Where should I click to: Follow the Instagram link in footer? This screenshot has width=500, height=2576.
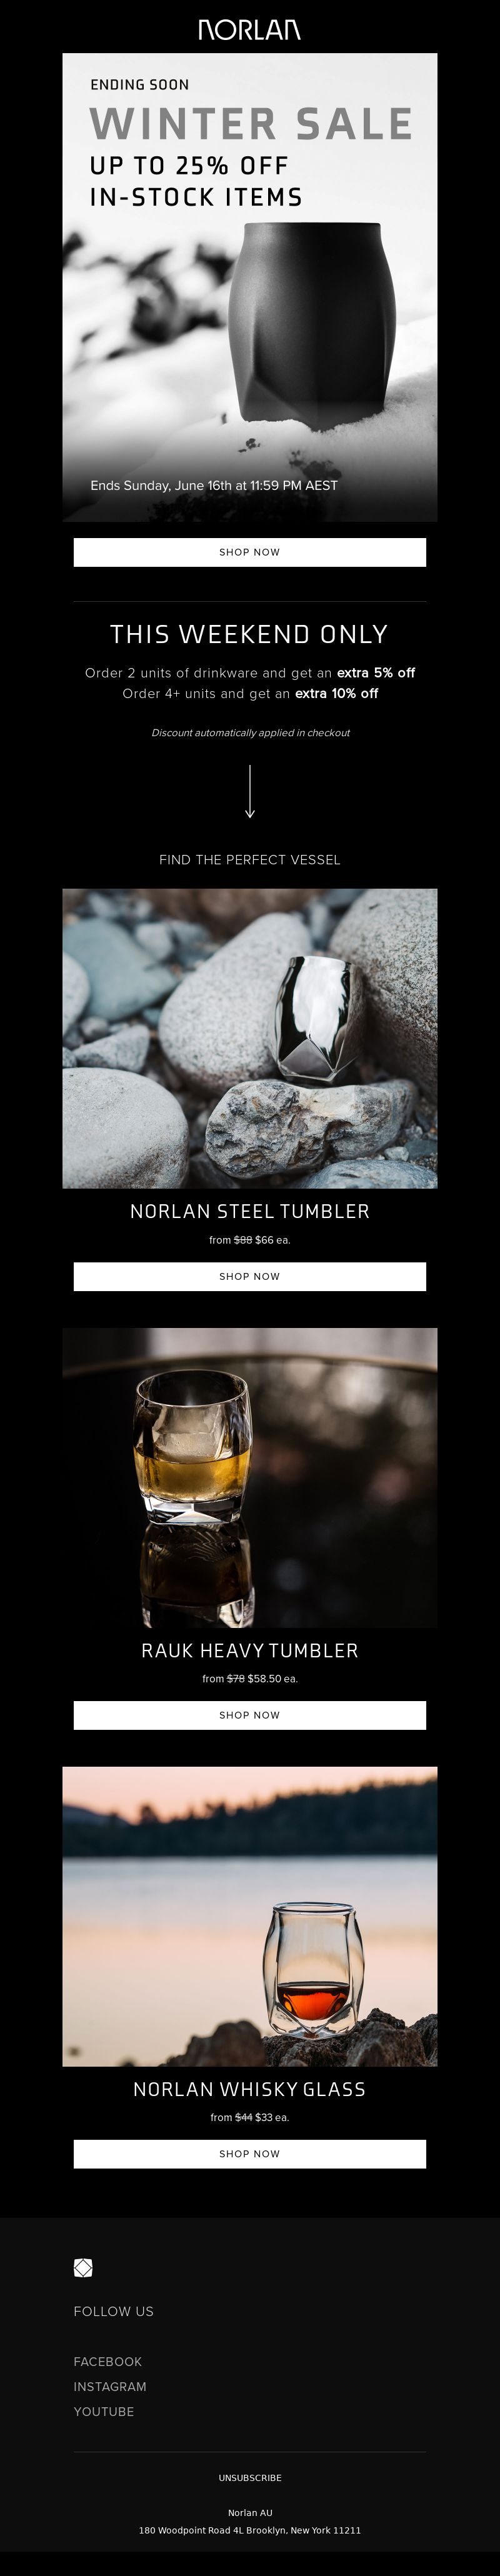point(110,2386)
